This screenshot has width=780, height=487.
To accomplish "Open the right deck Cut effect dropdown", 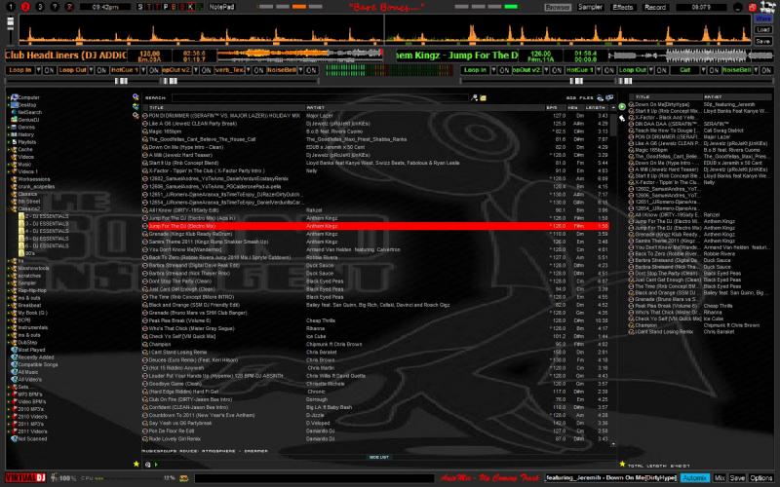I will (704, 70).
